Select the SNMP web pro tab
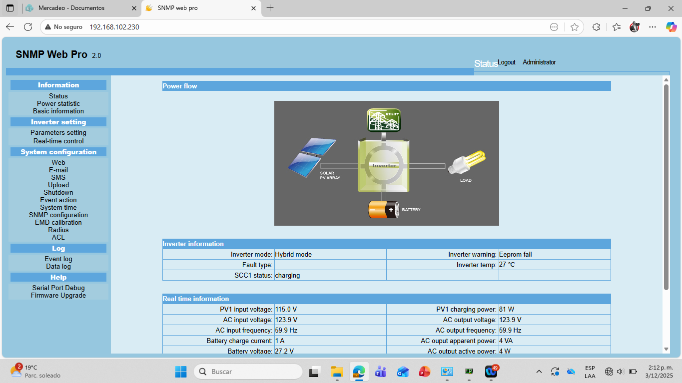Image resolution: width=682 pixels, height=383 pixels. (x=201, y=8)
